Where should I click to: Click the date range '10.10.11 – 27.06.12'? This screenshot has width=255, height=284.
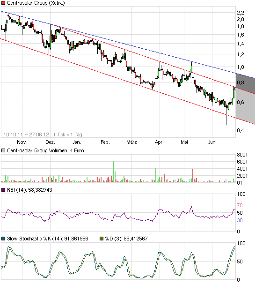26,135
